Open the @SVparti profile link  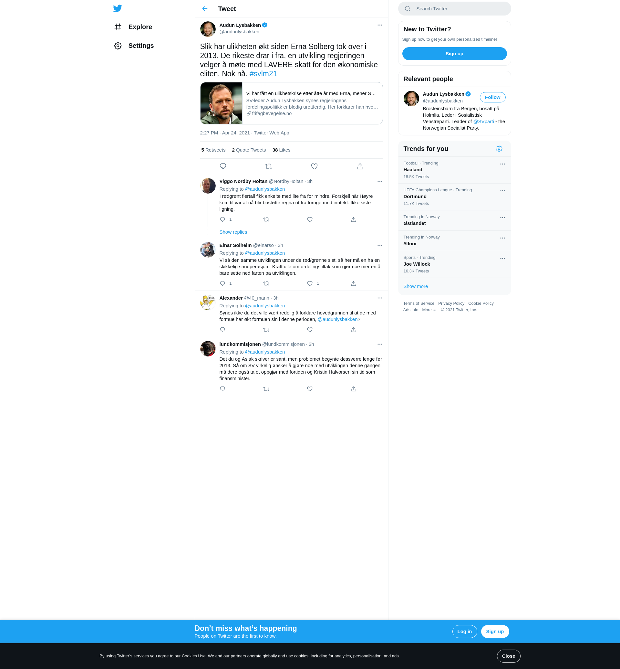tap(483, 122)
